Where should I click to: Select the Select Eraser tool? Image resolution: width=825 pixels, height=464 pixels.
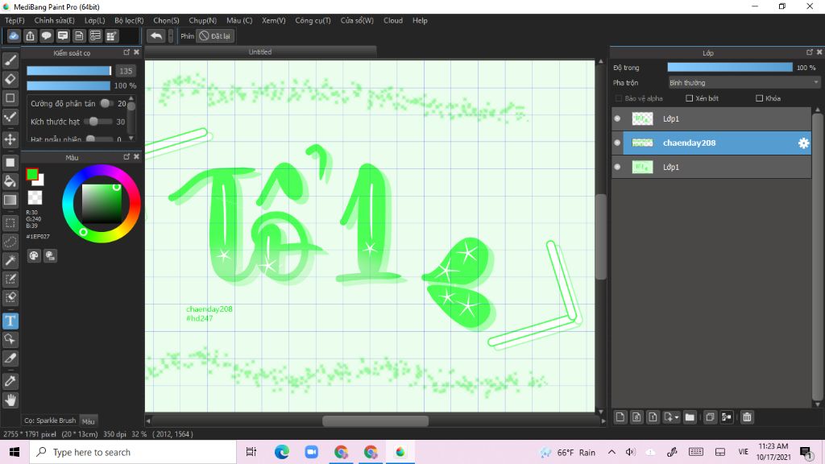point(10,297)
